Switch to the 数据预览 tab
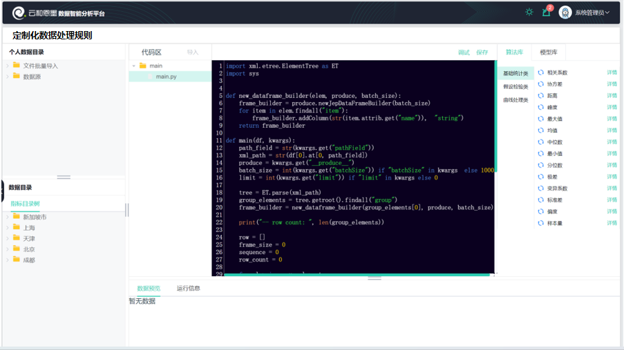Viewport: 624px width, 350px height. [149, 289]
